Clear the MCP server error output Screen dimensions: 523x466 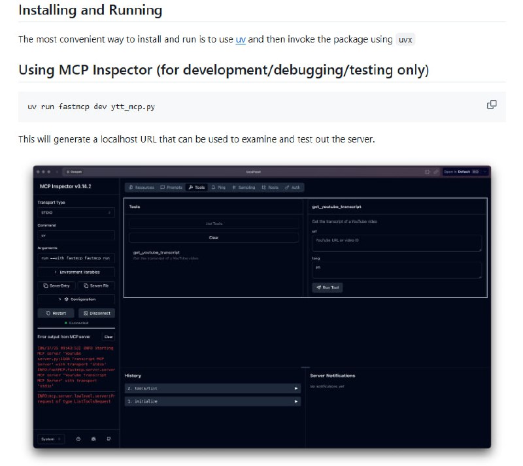(x=109, y=336)
